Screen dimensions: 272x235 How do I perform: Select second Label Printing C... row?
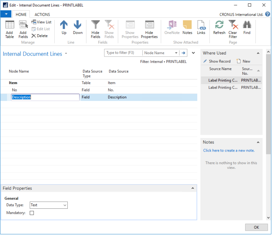(x=231, y=88)
